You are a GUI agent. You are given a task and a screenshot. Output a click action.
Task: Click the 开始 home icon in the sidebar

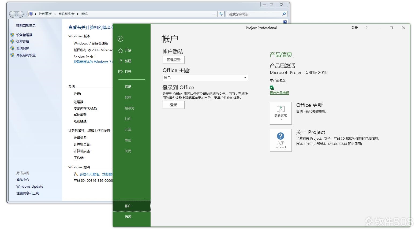click(x=121, y=50)
